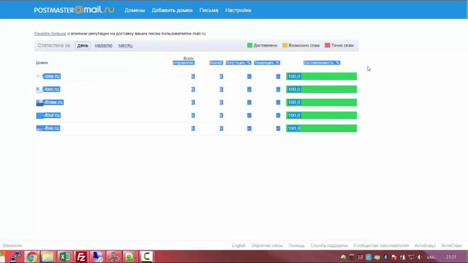Select the день statistics period
This screenshot has width=468, height=263.
pyautogui.click(x=83, y=46)
